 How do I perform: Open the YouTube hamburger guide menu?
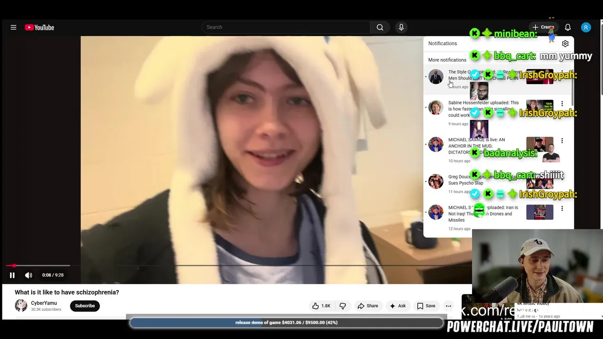[13, 27]
